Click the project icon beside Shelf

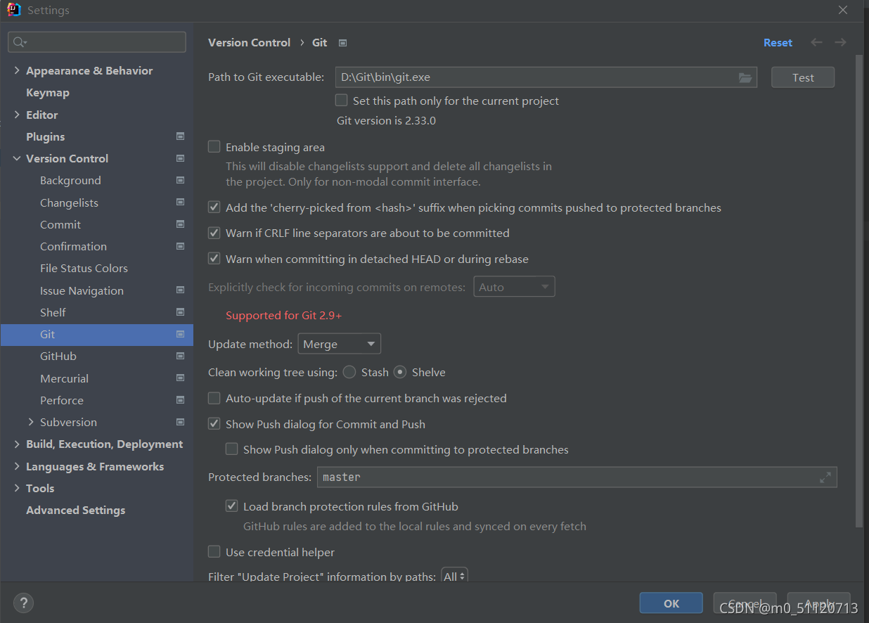click(180, 312)
